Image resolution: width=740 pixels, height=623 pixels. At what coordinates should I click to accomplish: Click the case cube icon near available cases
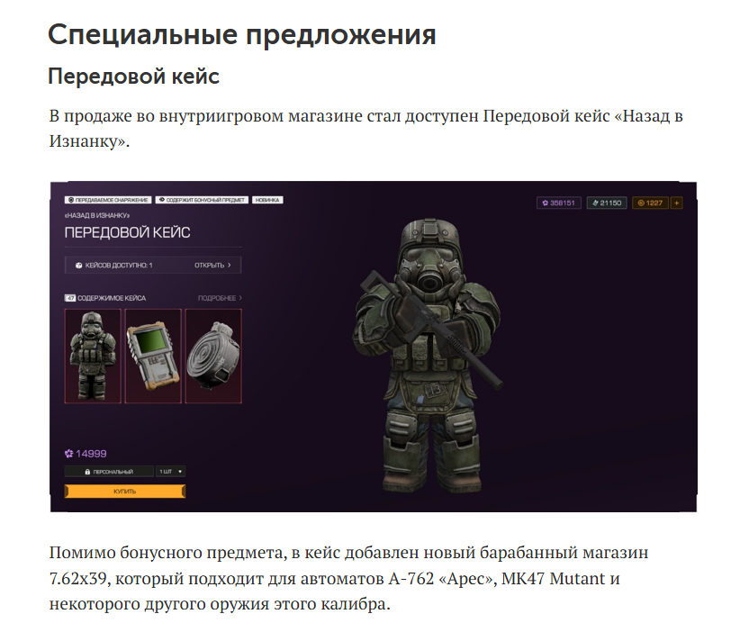click(79, 266)
